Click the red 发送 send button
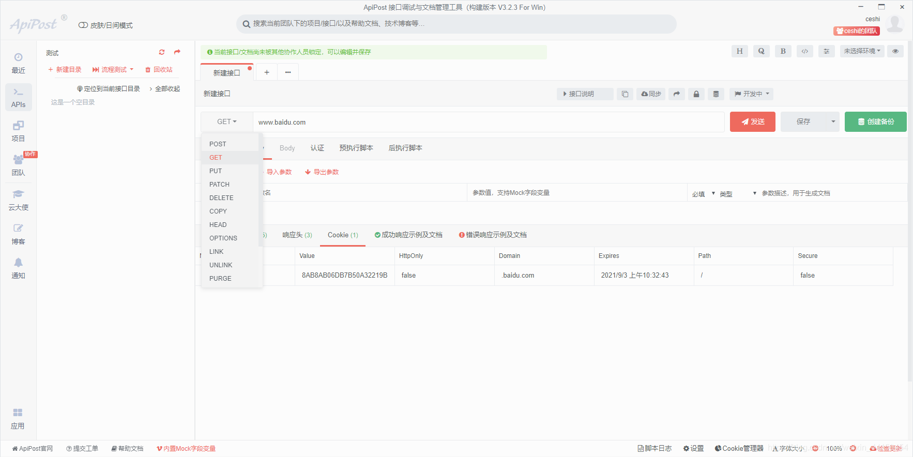 [x=753, y=122]
